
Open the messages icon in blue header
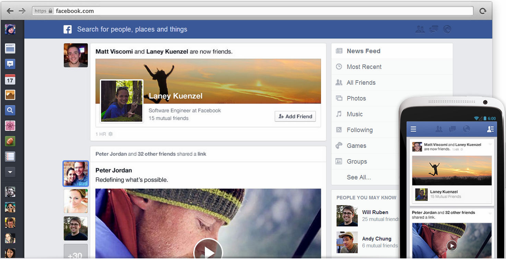[434, 30]
